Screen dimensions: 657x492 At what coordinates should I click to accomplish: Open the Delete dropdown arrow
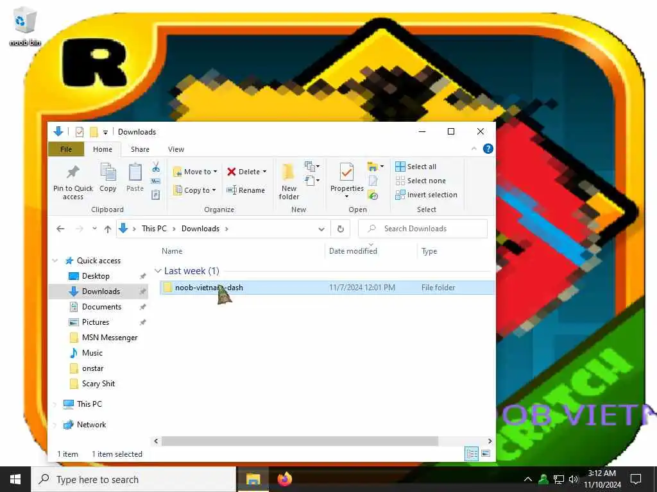(x=264, y=172)
